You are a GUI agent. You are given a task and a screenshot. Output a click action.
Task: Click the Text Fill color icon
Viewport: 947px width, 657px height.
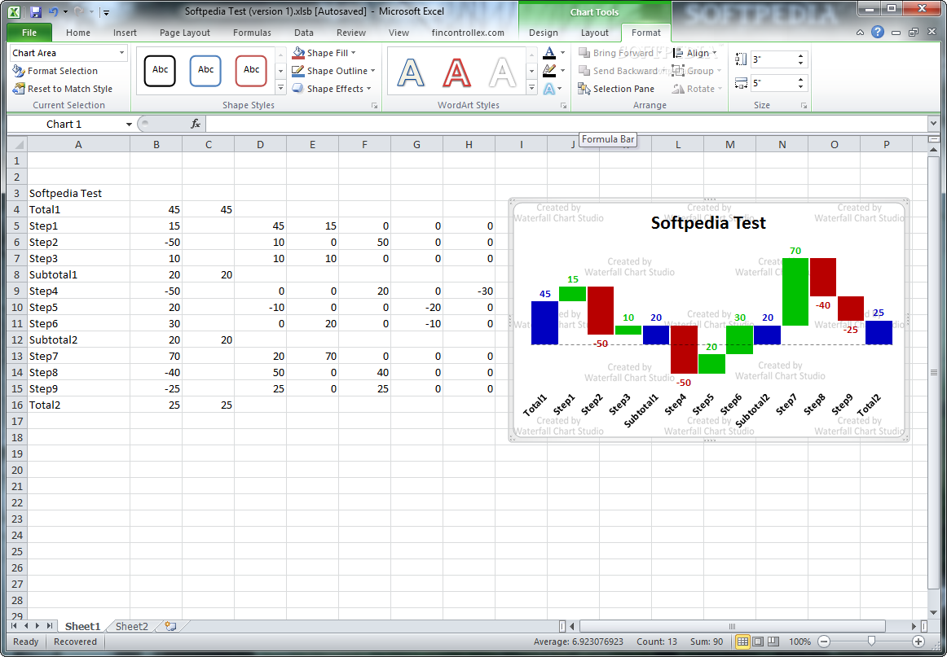(549, 53)
